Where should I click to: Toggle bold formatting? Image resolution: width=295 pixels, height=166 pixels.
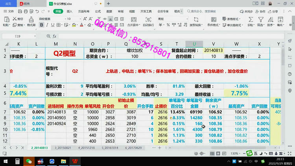click(x=41, y=25)
